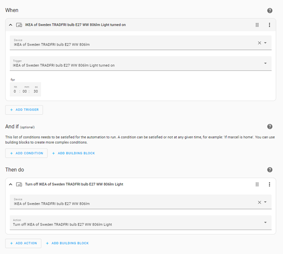Click the Add Condition button
Screen dimensions: 283x254
26,153
